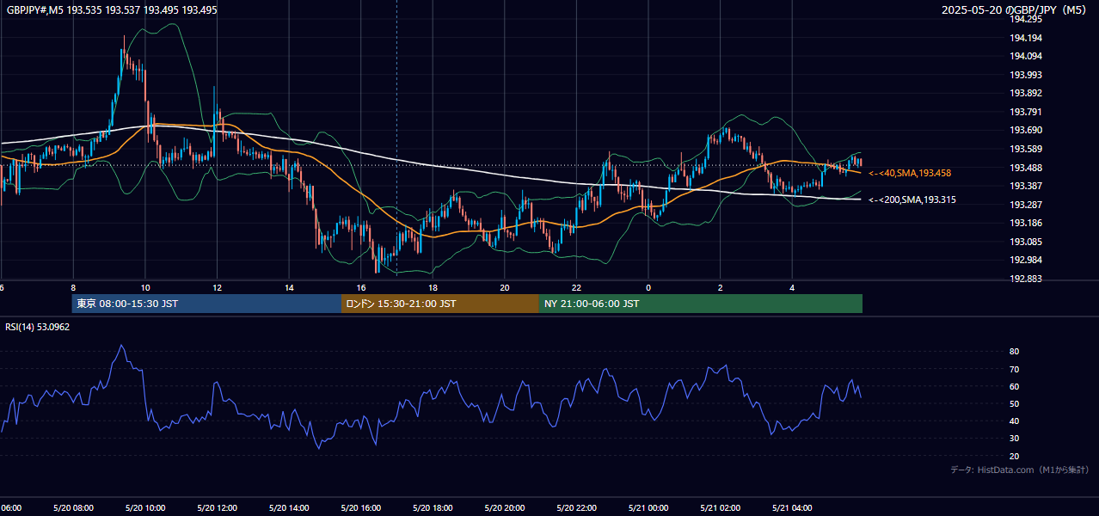Click price axis value 192.984
The height and width of the screenshot is (516, 1099).
pyautogui.click(x=1026, y=260)
